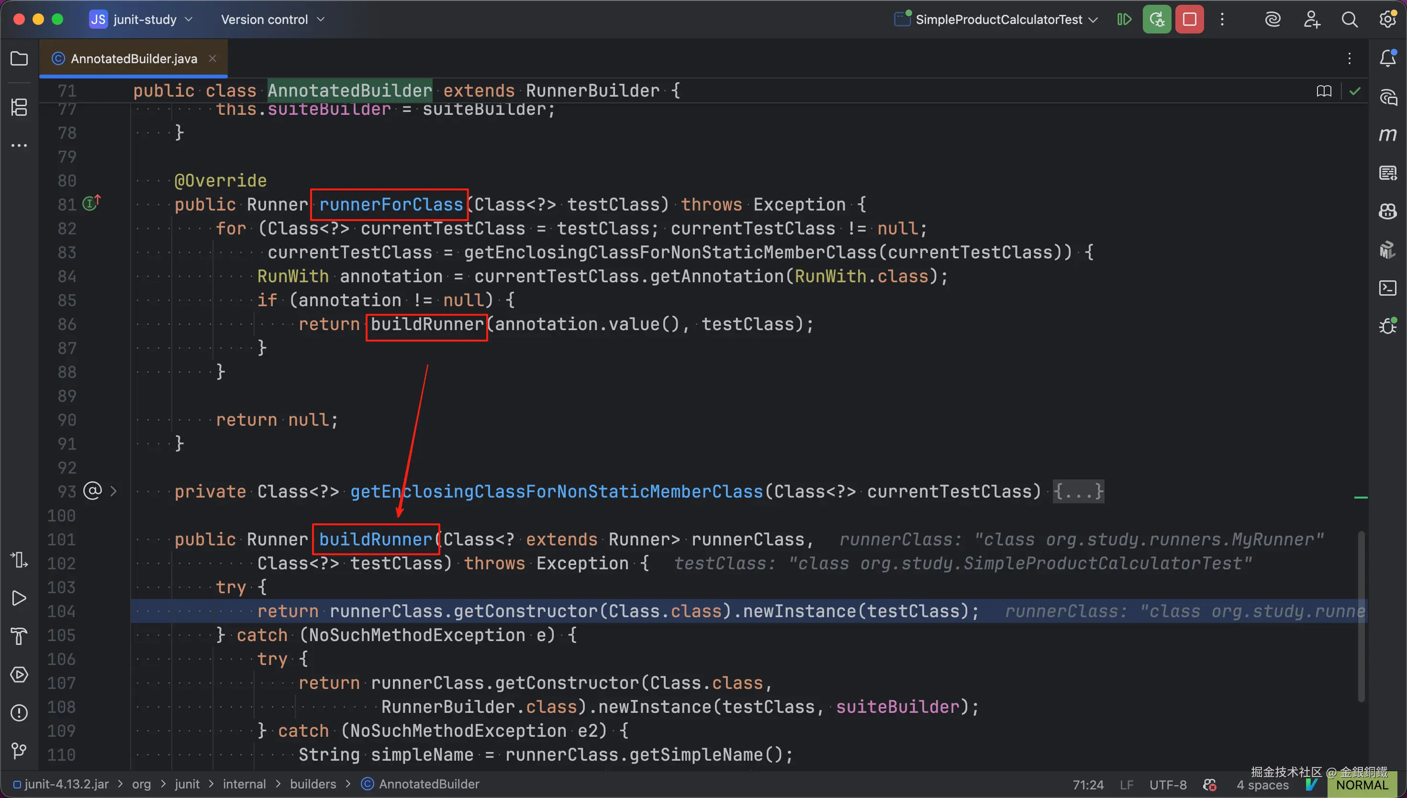Click the builders breadcrumb in status bar
The height and width of the screenshot is (798, 1407).
click(313, 784)
